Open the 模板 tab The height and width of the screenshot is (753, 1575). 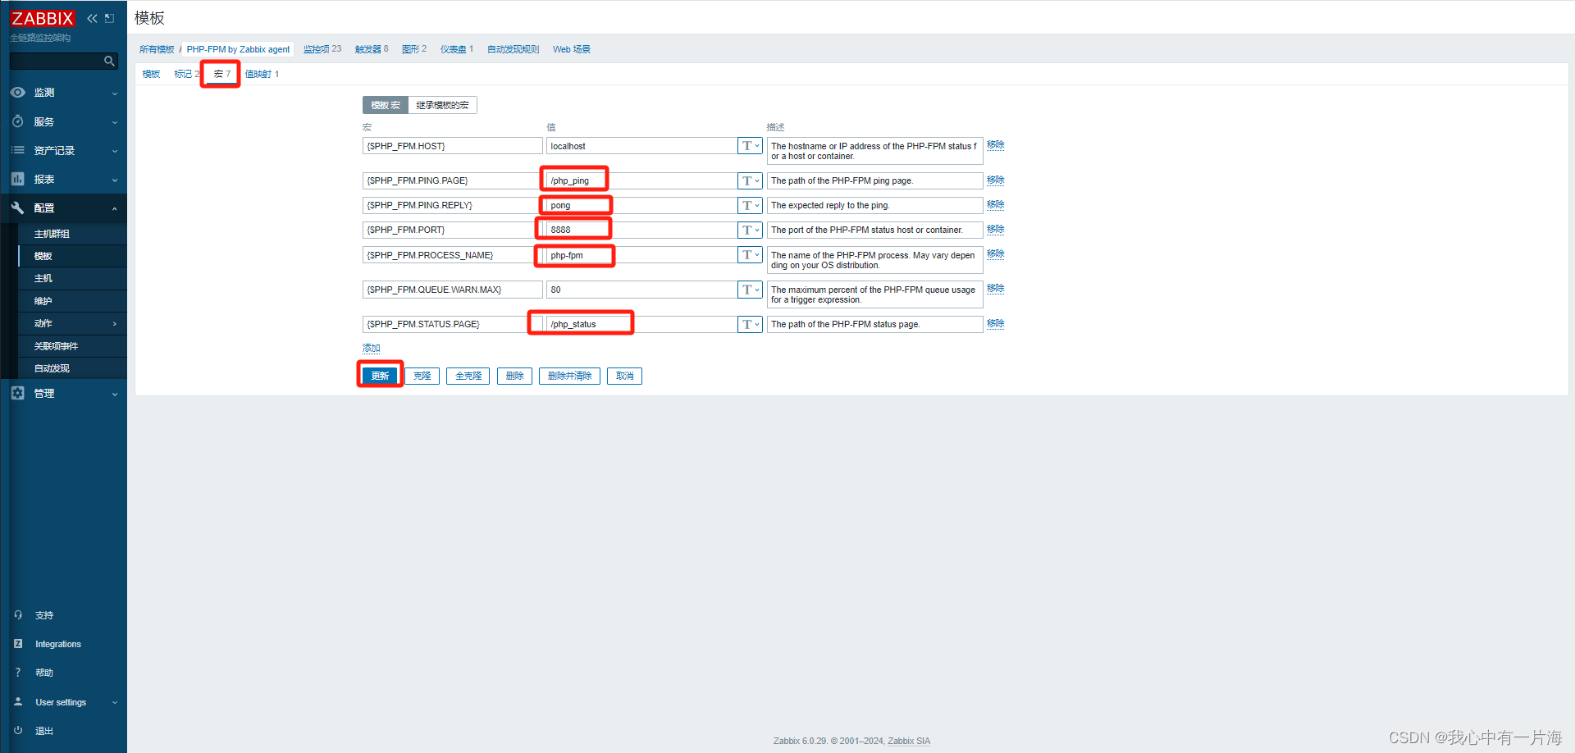151,74
